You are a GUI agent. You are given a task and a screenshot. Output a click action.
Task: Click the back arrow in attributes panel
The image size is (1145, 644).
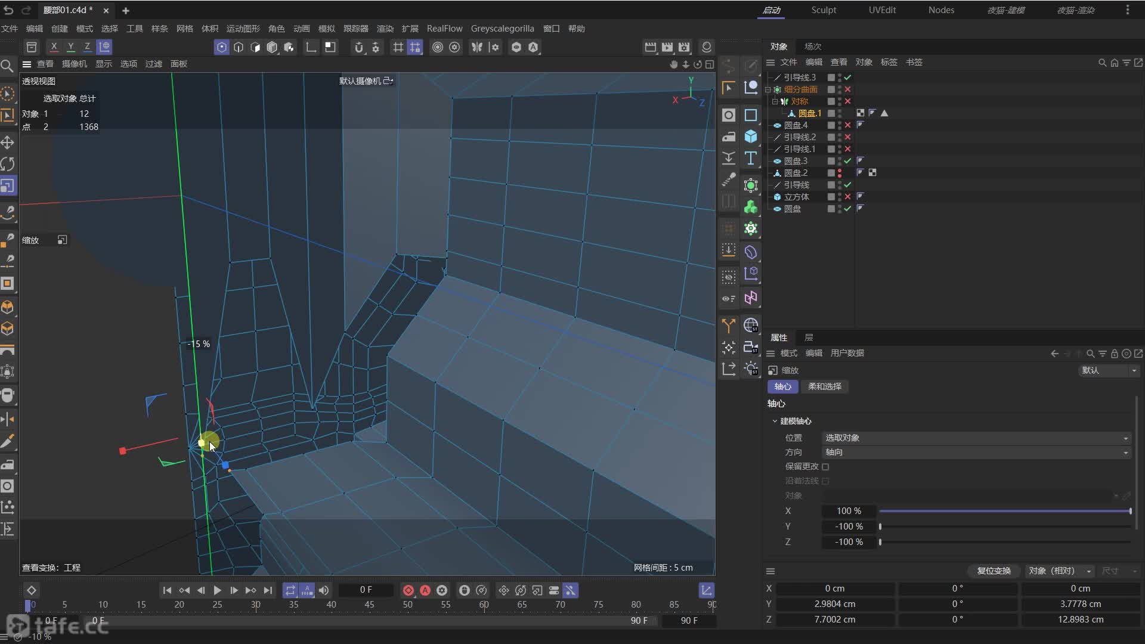point(1054,354)
